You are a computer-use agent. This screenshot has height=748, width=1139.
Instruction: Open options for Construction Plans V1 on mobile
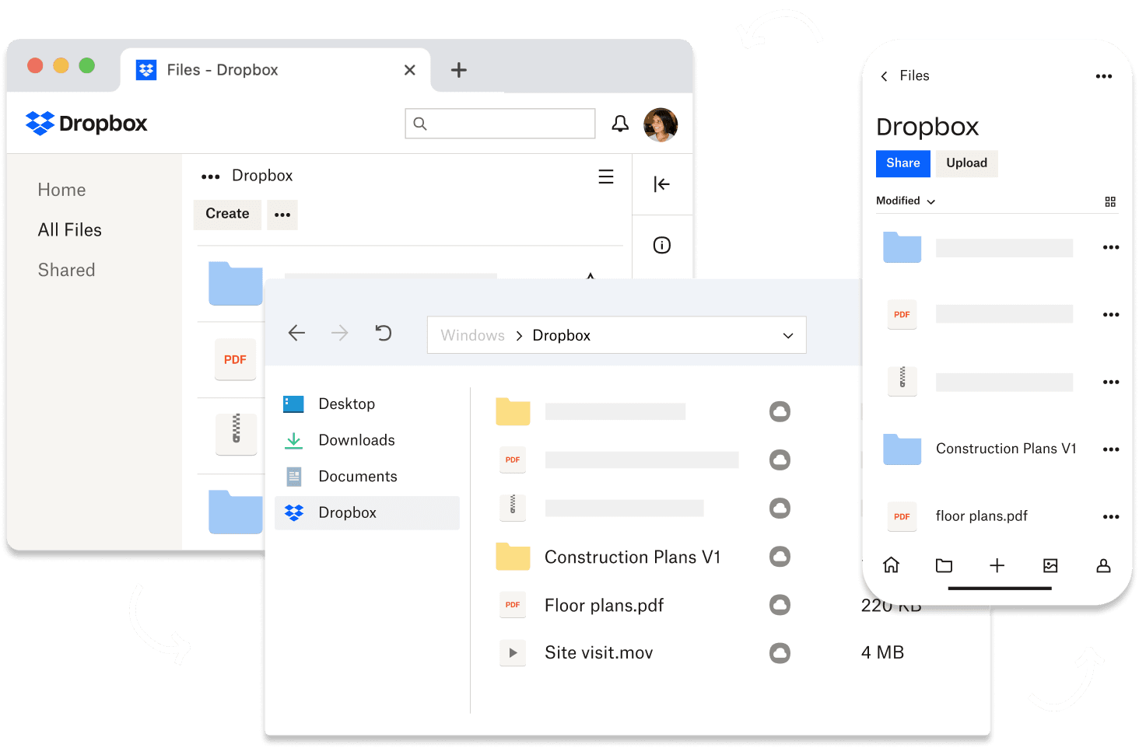click(x=1111, y=449)
